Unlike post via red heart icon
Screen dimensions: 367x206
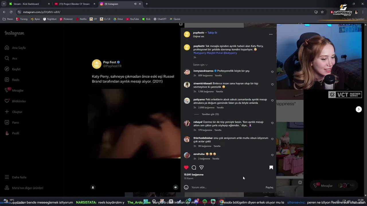coord(186,167)
